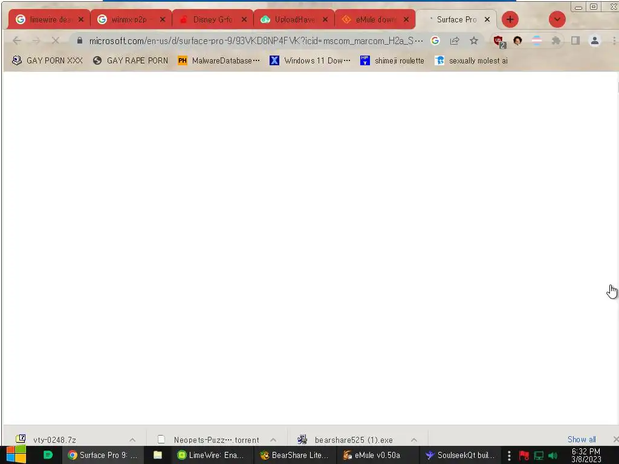
Task: Close the Surface Pro tab
Action: pos(487,19)
